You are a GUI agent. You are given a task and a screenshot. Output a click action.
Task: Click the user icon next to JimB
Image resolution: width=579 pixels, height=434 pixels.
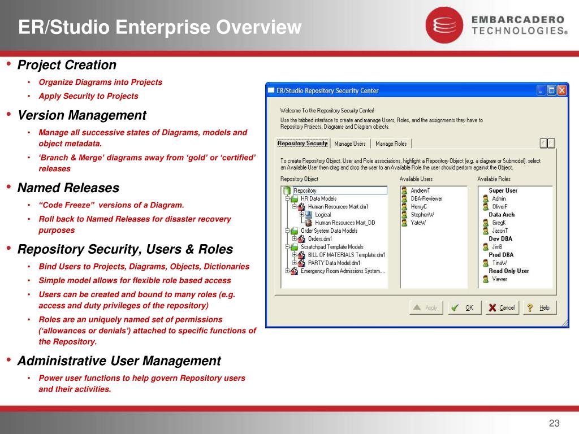486,247
